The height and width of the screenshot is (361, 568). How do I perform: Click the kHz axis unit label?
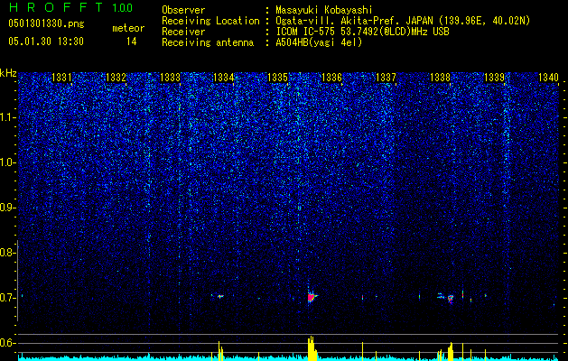[8, 73]
